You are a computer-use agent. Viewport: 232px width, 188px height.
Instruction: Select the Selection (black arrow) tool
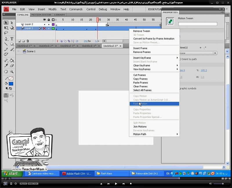(6, 23)
